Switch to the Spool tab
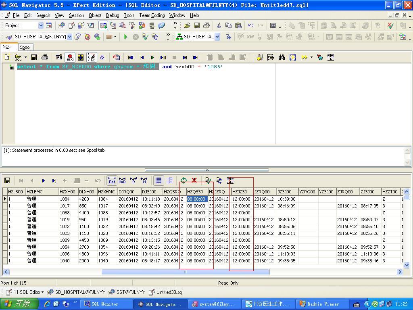Viewport: 413px width, 310px height. click(x=25, y=47)
